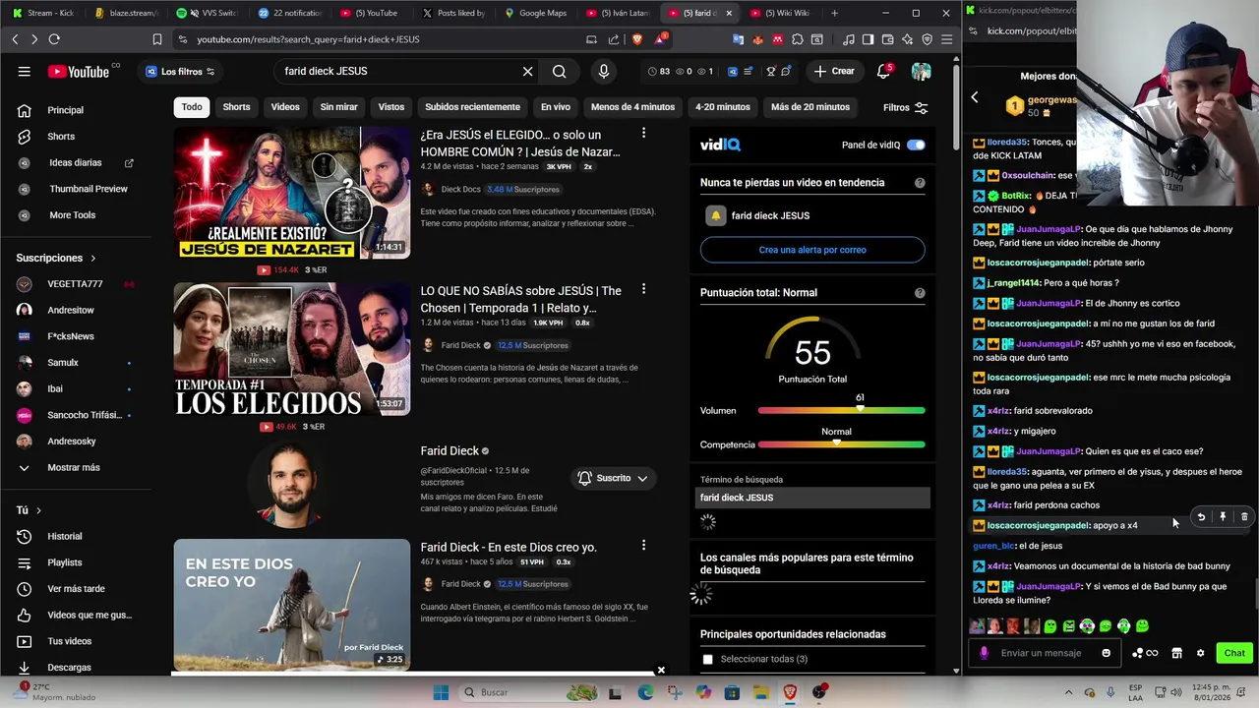Viewport: 1259px width, 708px height.
Task: Open Brave wallet icon
Action: (887, 39)
